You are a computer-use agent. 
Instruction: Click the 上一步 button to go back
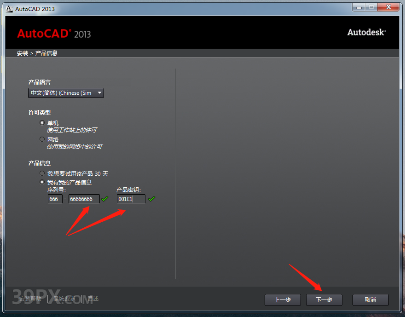283,300
